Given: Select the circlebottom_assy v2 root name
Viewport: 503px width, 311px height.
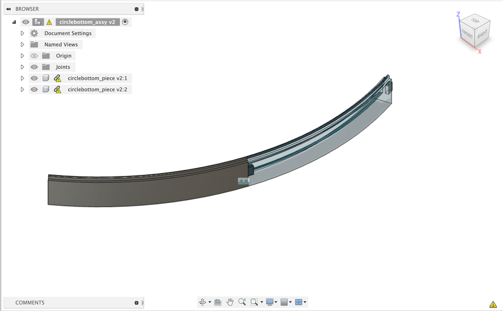Looking at the screenshot, I should [87, 22].
